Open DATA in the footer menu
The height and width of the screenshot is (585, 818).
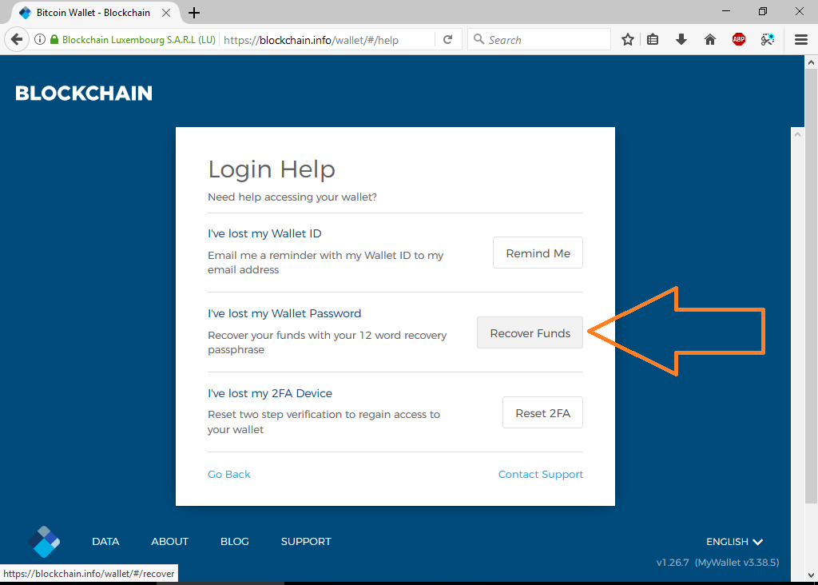coord(106,542)
